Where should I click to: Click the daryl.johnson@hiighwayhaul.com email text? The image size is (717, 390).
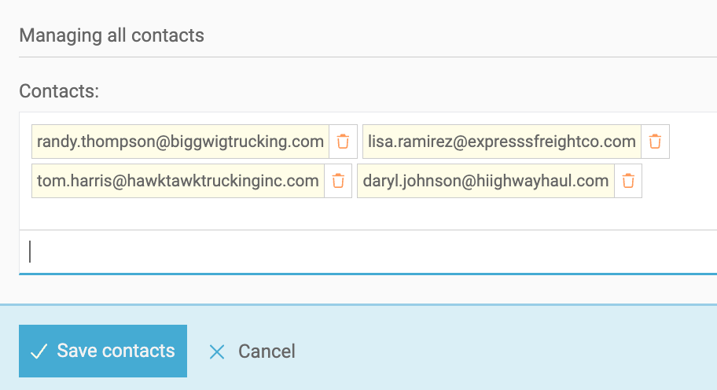coord(486,181)
